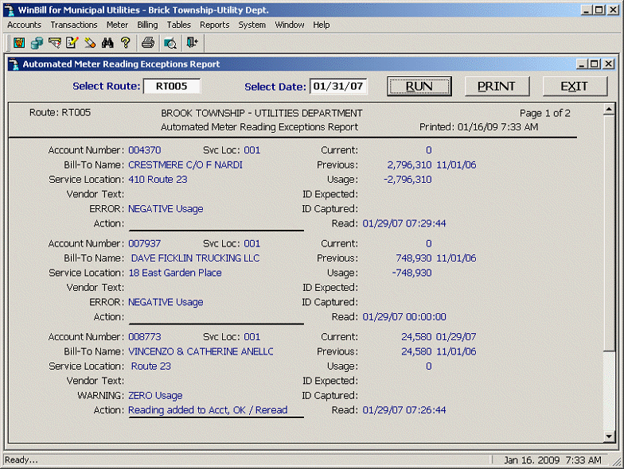Click the ZERO Usage warning text

pyautogui.click(x=155, y=396)
